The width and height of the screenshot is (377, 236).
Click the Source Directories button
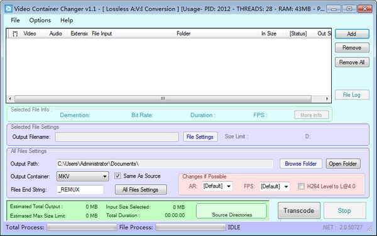click(231, 211)
